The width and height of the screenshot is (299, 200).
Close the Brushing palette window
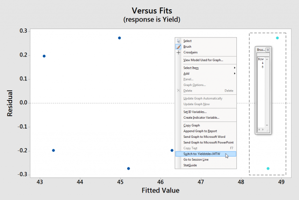268,49
